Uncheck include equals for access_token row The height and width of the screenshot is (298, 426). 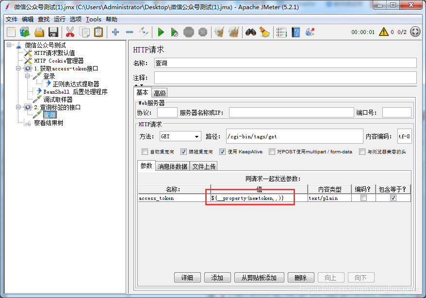click(x=393, y=198)
